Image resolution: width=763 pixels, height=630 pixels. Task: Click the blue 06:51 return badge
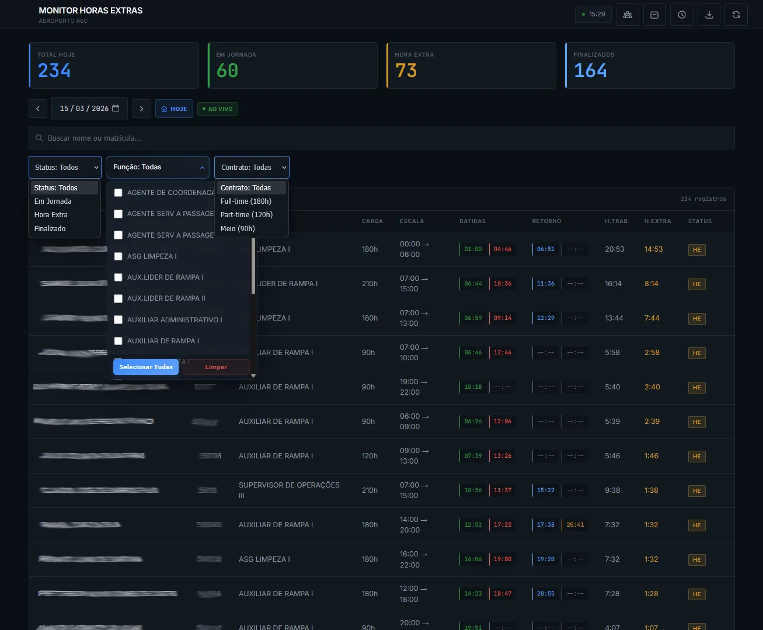click(x=545, y=249)
